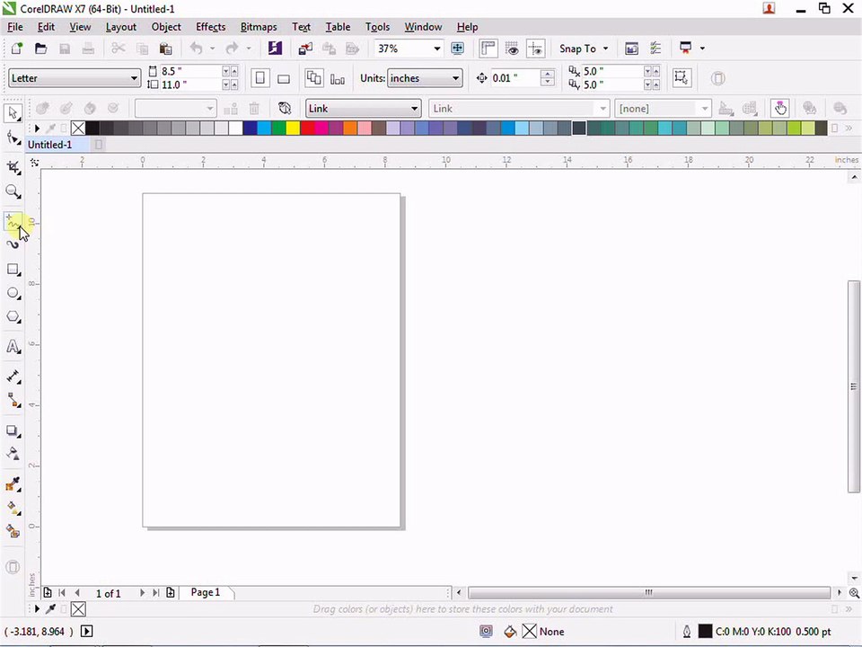The image size is (862, 647).
Task: Add a page after current page
Action: [x=171, y=592]
